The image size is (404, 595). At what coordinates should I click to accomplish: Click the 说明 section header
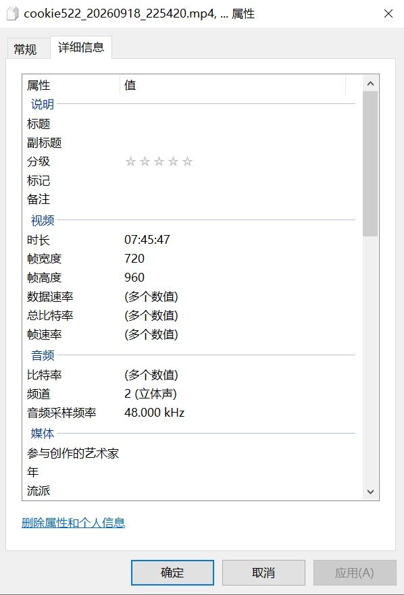coord(43,104)
